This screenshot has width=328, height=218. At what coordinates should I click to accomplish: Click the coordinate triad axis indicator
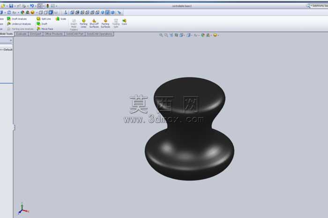(23, 208)
